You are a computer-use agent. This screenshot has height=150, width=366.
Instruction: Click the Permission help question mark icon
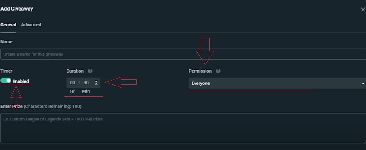click(x=218, y=71)
